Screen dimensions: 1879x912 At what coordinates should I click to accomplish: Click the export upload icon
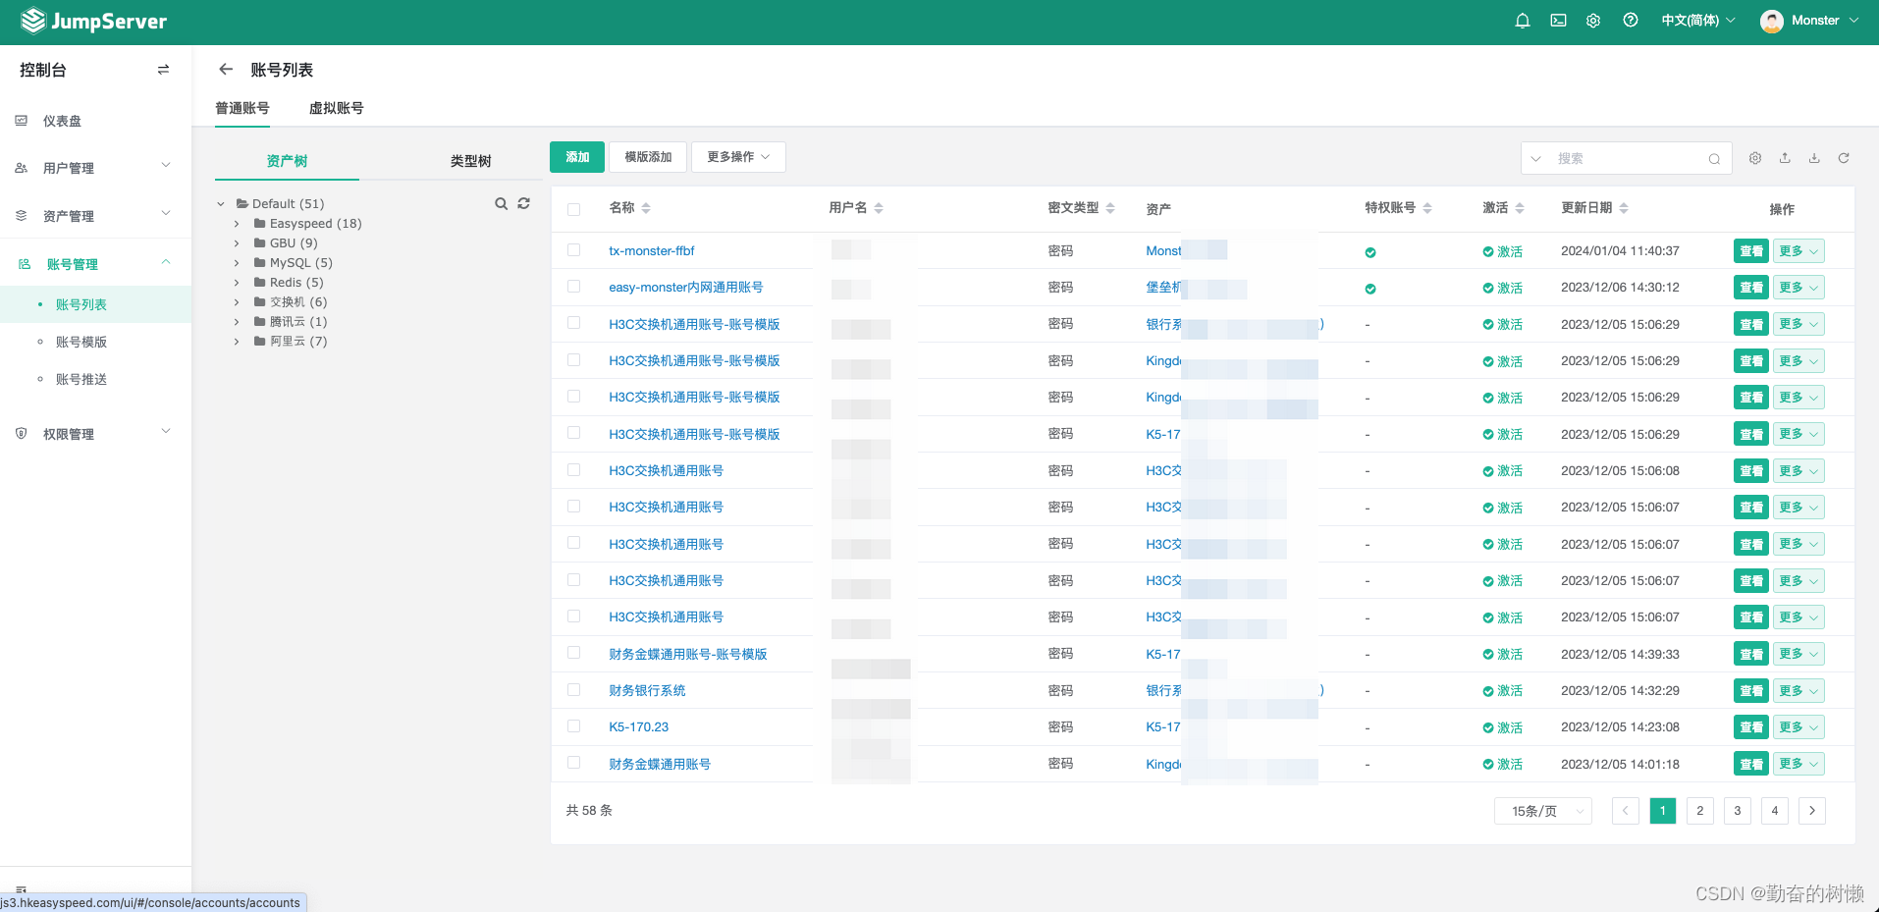point(1785,158)
